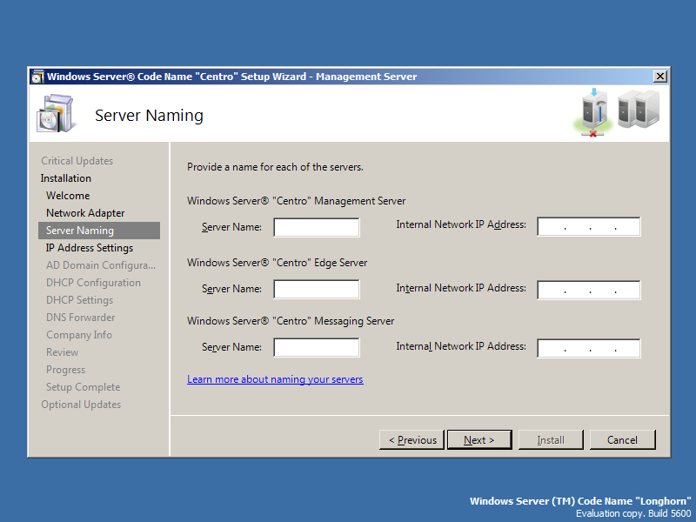Viewport: 696px width, 522px height.
Task: Close the Centro Setup Wizard window
Action: tap(660, 77)
